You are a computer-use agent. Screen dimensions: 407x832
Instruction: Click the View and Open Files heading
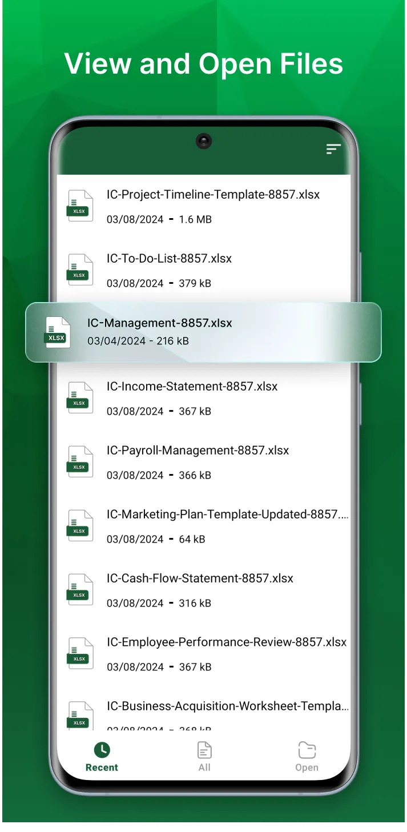[204, 64]
